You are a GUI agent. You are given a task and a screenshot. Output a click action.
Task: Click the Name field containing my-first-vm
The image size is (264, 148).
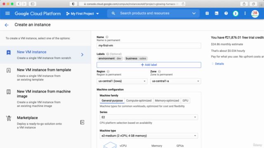point(148,46)
